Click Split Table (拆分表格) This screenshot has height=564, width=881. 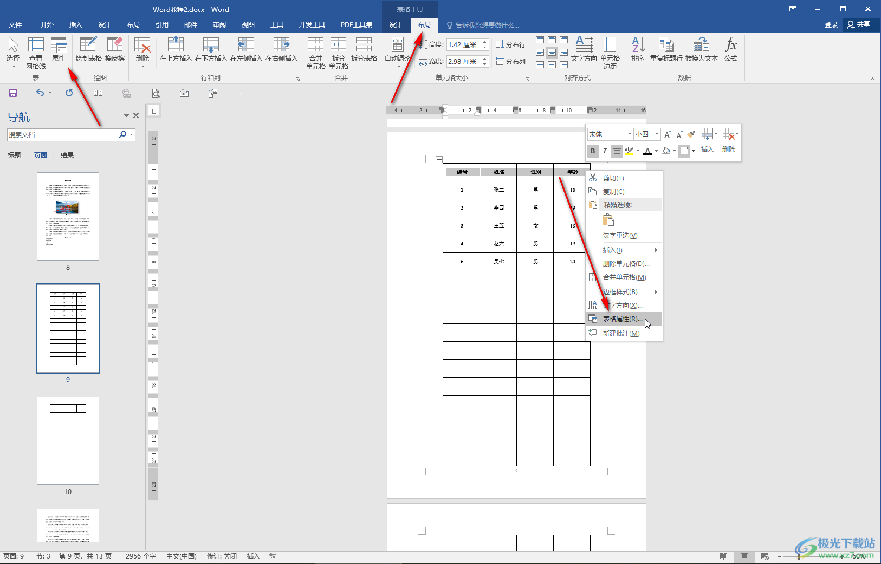coord(364,49)
